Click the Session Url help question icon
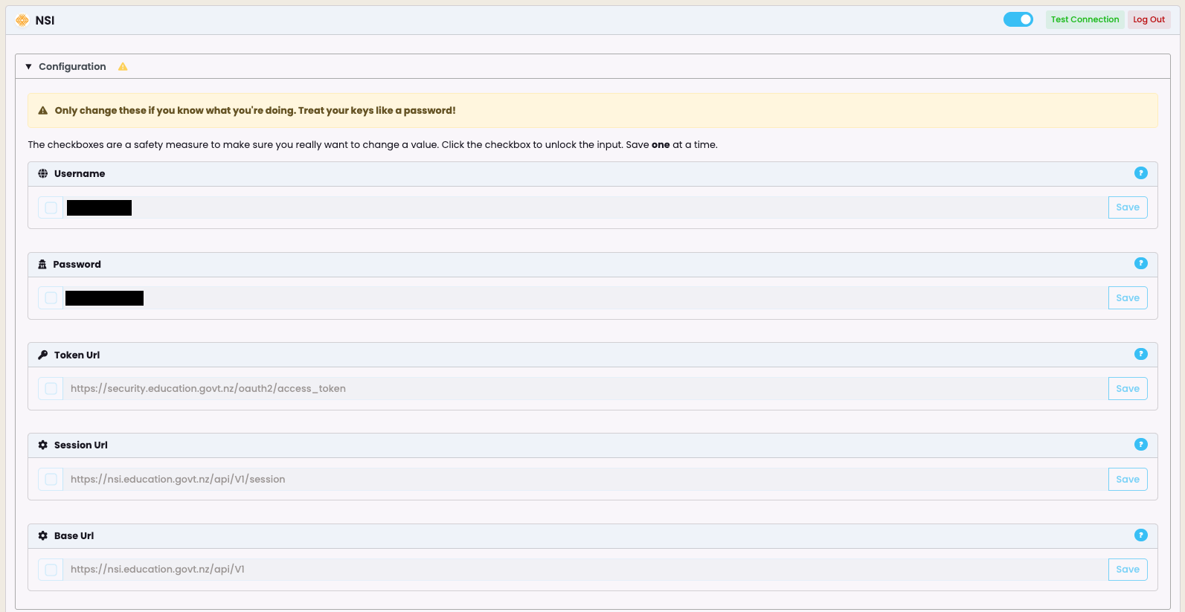 1140,445
